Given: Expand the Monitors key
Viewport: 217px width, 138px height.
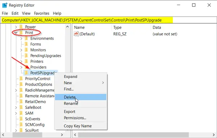Looking at the screenshot, I should pos(21,50).
